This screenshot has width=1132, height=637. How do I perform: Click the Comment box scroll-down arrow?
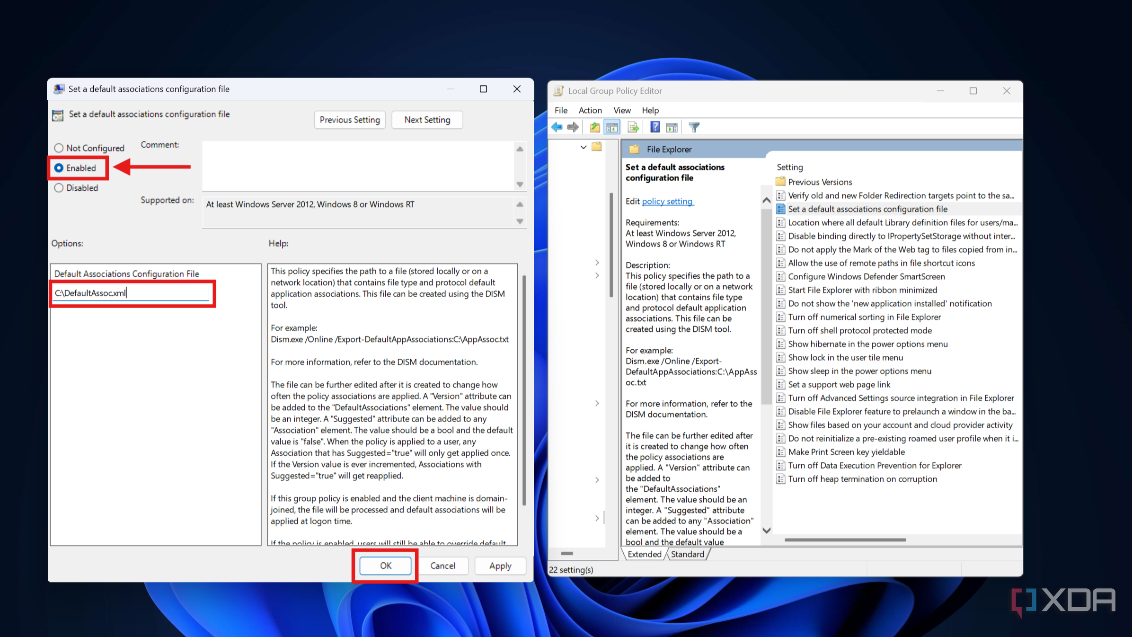click(520, 185)
